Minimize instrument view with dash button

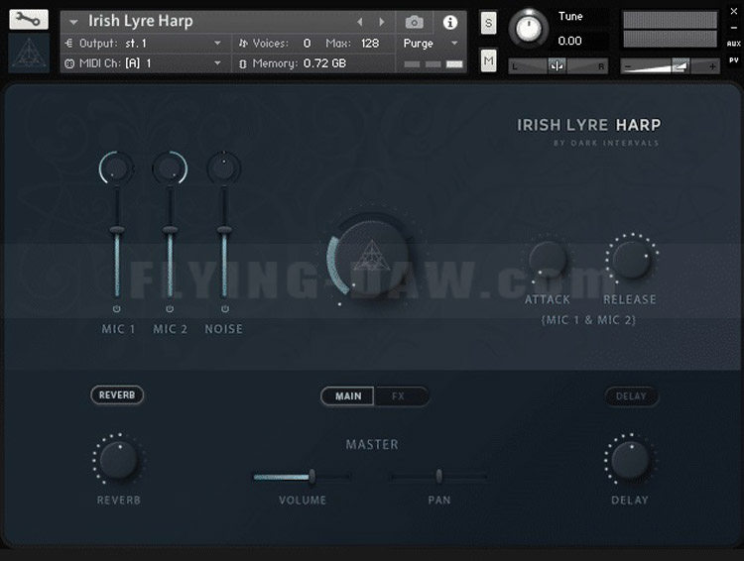733,28
